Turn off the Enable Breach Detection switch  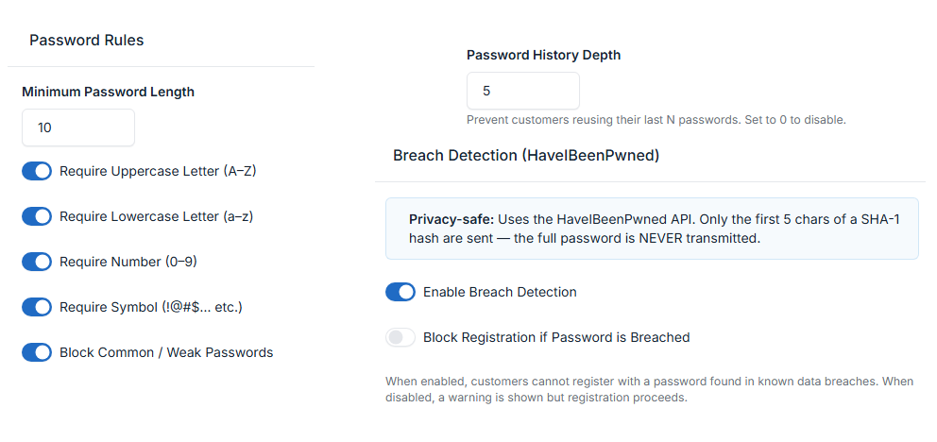[x=400, y=292]
